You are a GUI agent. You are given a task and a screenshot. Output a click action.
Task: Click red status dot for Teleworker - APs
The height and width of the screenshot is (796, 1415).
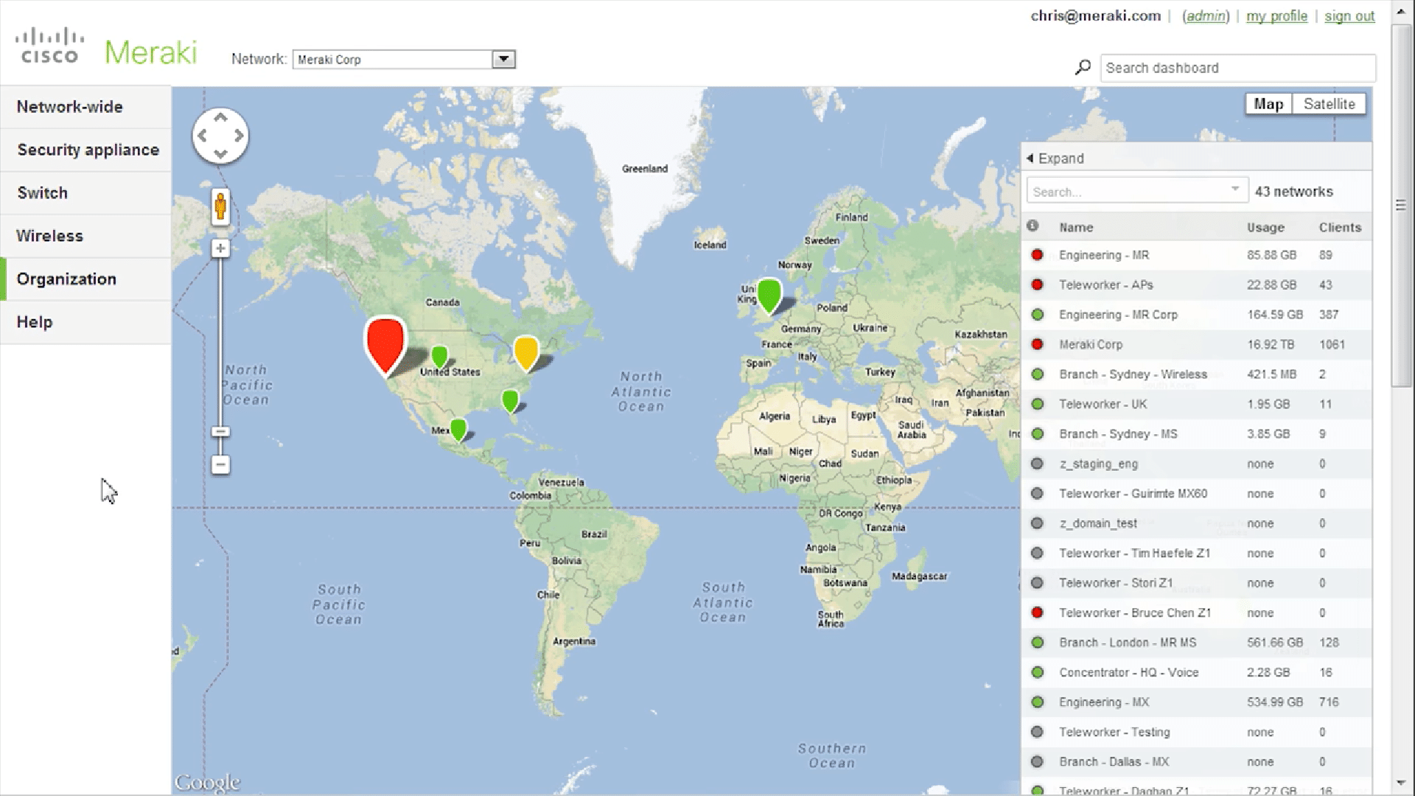tap(1037, 284)
